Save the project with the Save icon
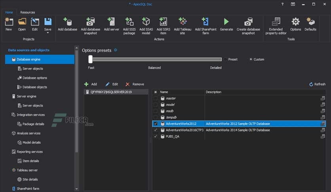Screen dimensions: 331x192 [x=48, y=23]
